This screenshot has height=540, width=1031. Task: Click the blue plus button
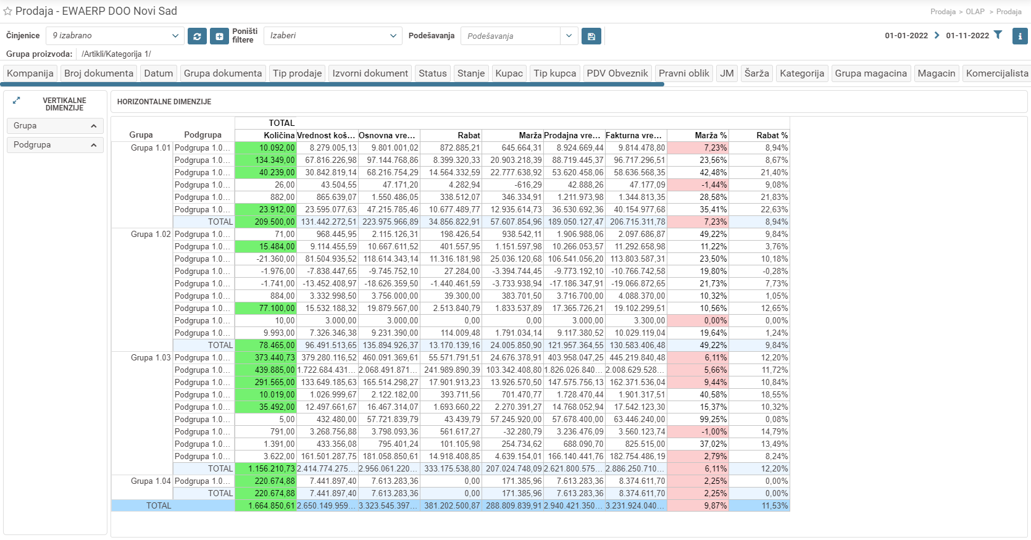coord(219,36)
